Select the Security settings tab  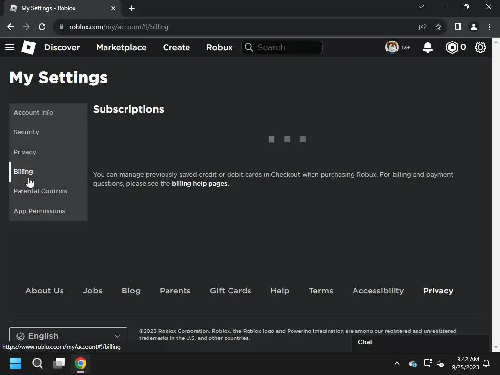click(x=48, y=132)
